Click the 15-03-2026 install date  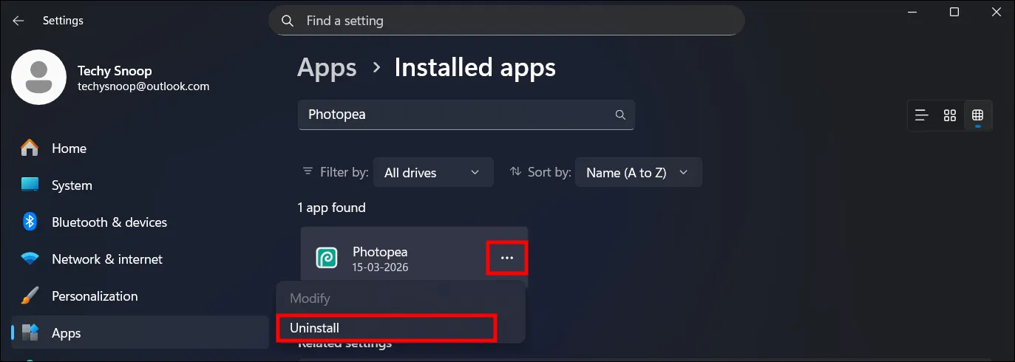click(x=380, y=267)
